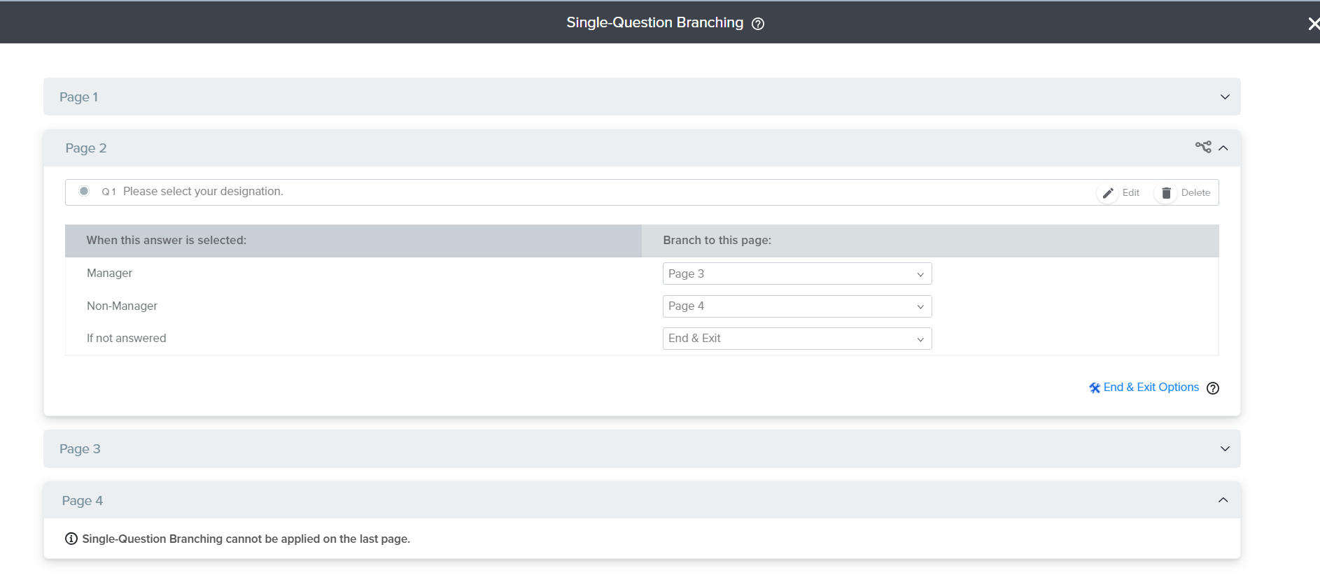Viewport: 1320px width, 582px height.
Task: Open the Non-Manager branch page dropdown
Action: (796, 306)
